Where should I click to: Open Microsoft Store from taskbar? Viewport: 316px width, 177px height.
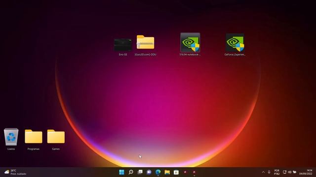[x=176, y=172]
